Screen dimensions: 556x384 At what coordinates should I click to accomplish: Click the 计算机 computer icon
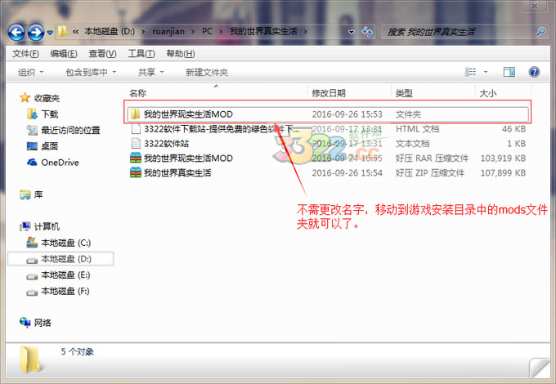pyautogui.click(x=25, y=226)
